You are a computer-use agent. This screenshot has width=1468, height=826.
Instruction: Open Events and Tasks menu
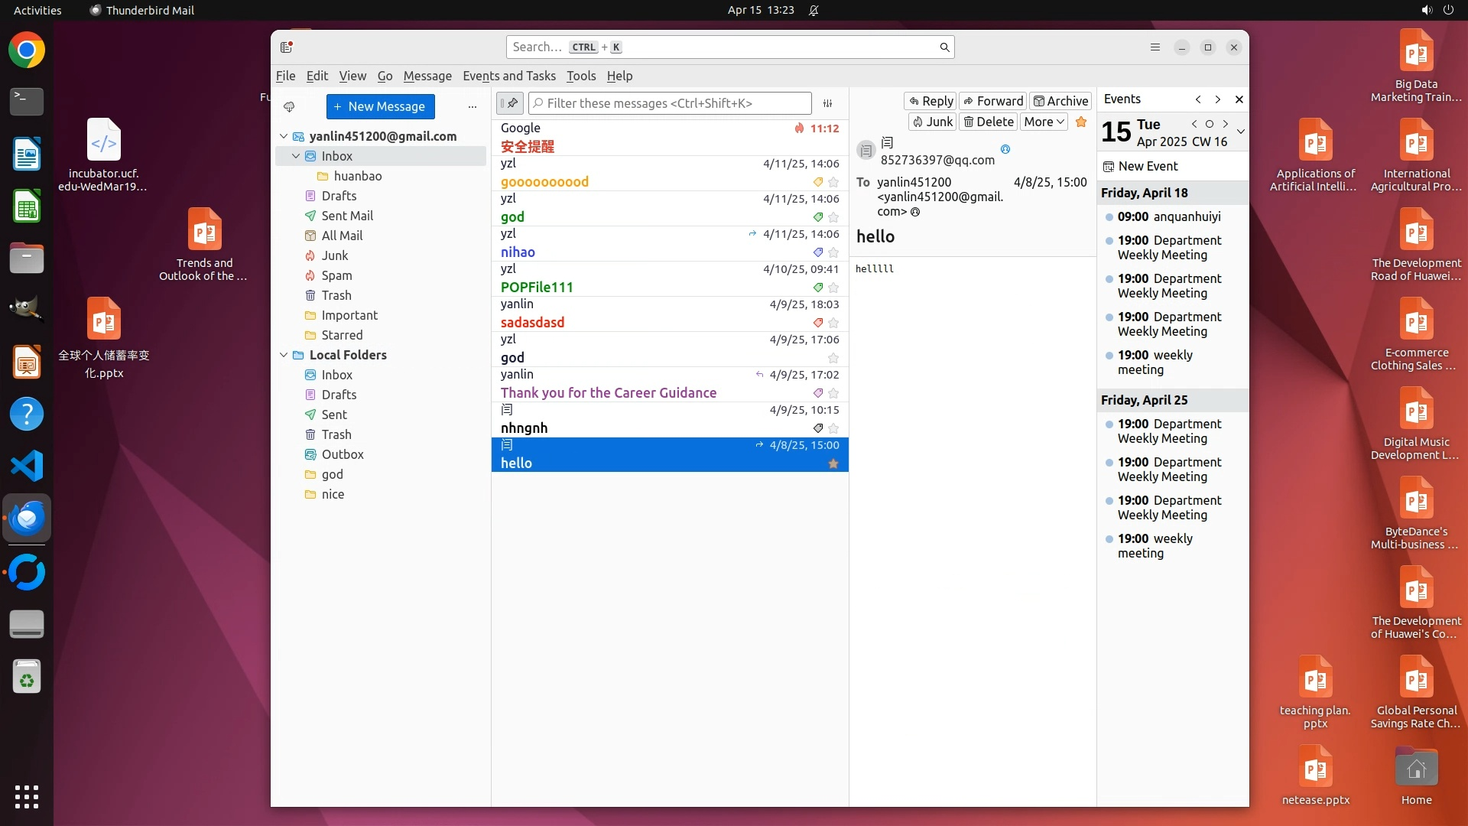click(x=508, y=76)
